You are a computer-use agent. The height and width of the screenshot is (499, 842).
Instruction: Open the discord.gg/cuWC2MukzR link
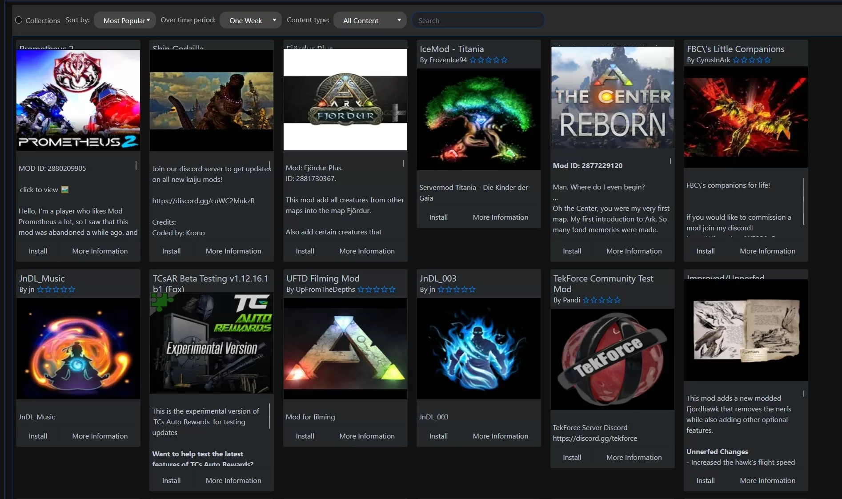pos(204,201)
